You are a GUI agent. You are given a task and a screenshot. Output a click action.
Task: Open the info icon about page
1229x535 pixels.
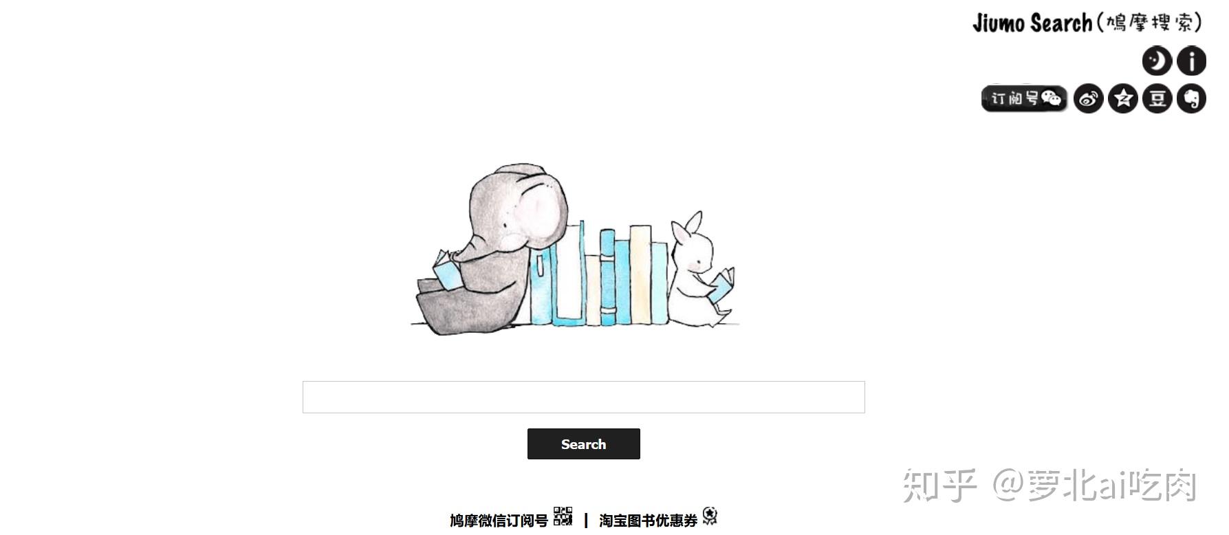pyautogui.click(x=1192, y=61)
